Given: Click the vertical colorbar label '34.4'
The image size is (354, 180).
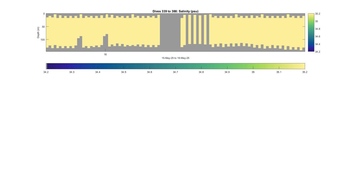Looking at the screenshot, I should [x=317, y=44].
